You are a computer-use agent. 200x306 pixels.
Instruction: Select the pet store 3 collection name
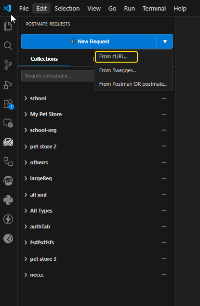(43, 259)
